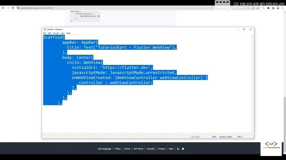Open the Help footer link
Viewport: 286px width, 160px height.
tap(171, 149)
